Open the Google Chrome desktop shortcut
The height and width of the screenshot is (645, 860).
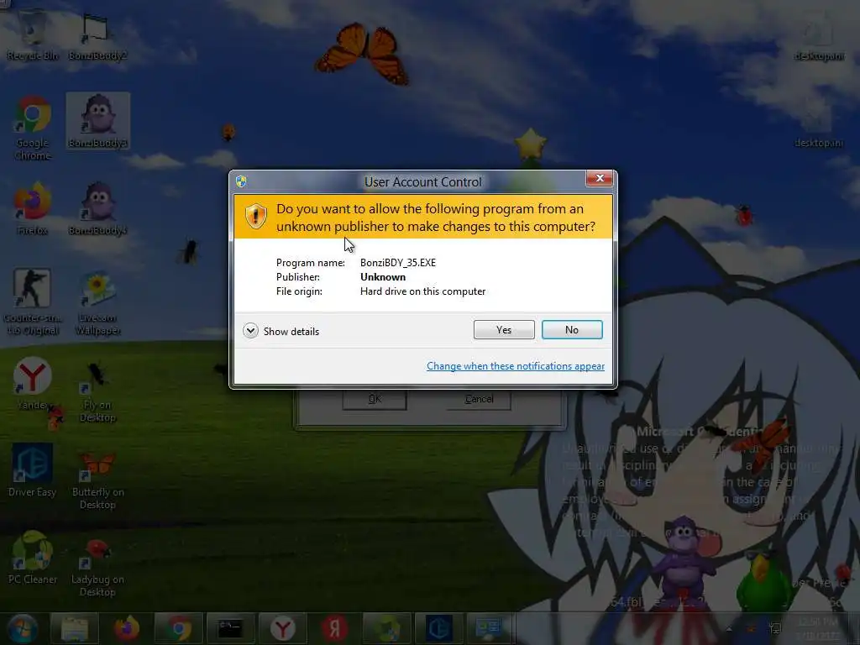coord(33,128)
